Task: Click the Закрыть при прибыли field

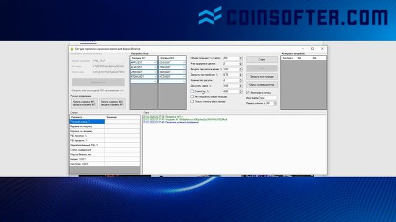Action: (x=231, y=75)
